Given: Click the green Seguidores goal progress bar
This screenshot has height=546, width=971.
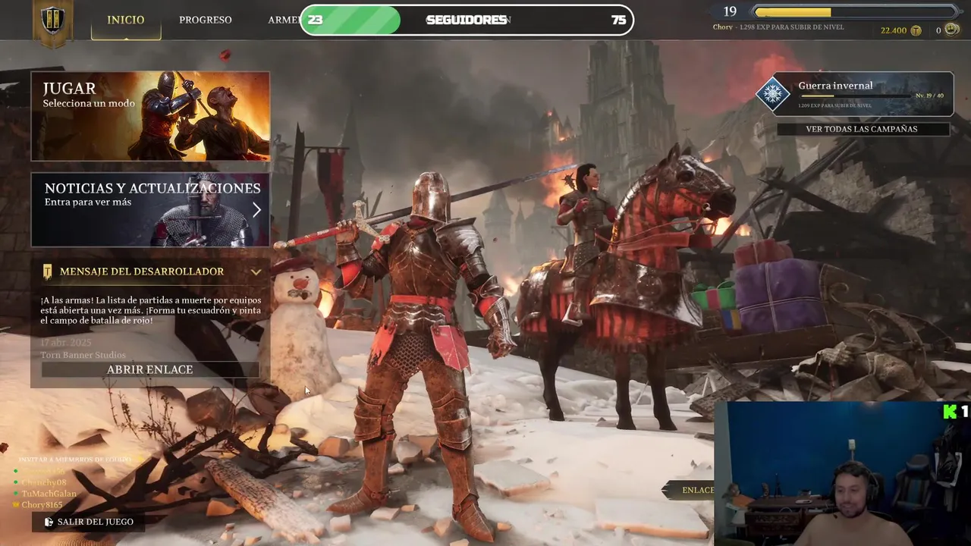Looking at the screenshot, I should click(x=352, y=20).
